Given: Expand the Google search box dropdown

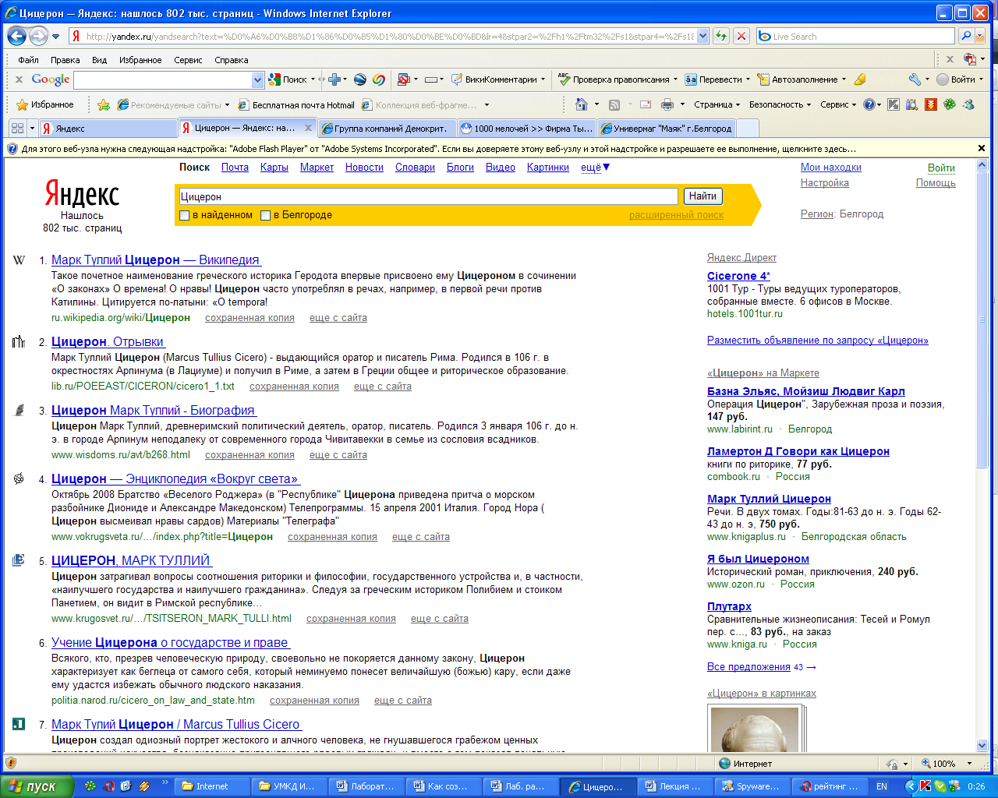Looking at the screenshot, I should coord(258,79).
